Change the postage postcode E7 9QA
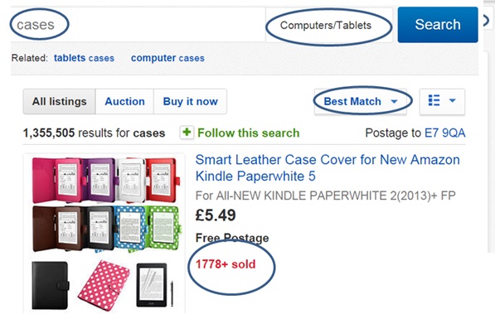Image resolution: width=495 pixels, height=314 pixels. pyautogui.click(x=444, y=133)
